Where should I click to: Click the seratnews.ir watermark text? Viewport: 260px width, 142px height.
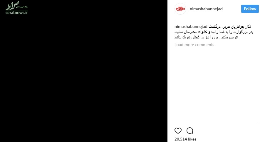pos(16,13)
